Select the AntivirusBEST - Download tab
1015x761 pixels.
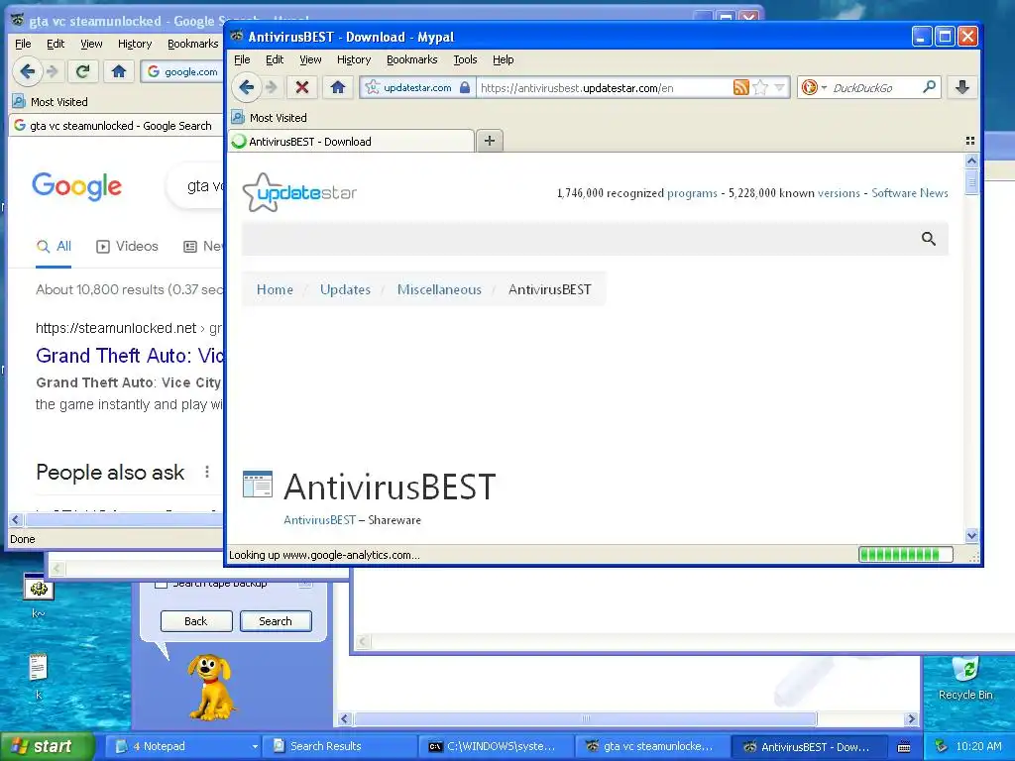point(351,141)
